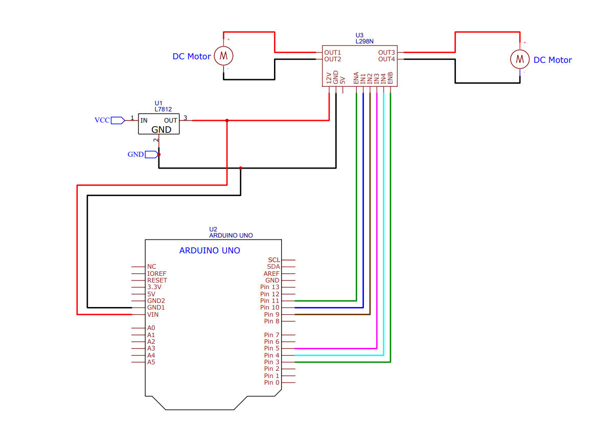
Task: Click the ARDUINO UNO component body
Action: click(212, 317)
